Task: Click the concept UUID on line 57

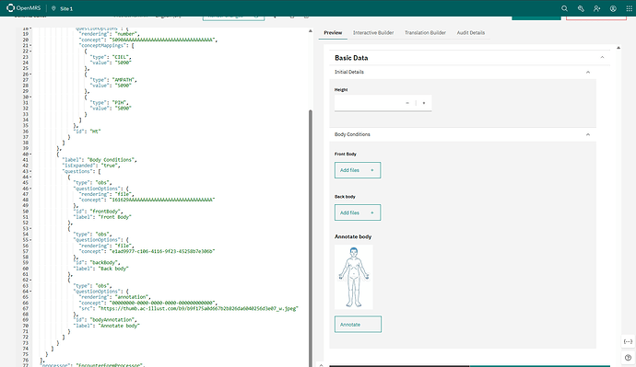Action: tap(162, 251)
